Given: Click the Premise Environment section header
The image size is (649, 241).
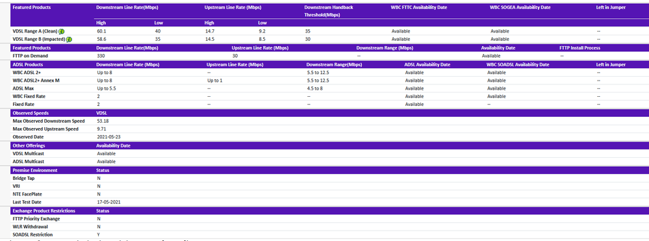Looking at the screenshot, I should pyautogui.click(x=35, y=170).
